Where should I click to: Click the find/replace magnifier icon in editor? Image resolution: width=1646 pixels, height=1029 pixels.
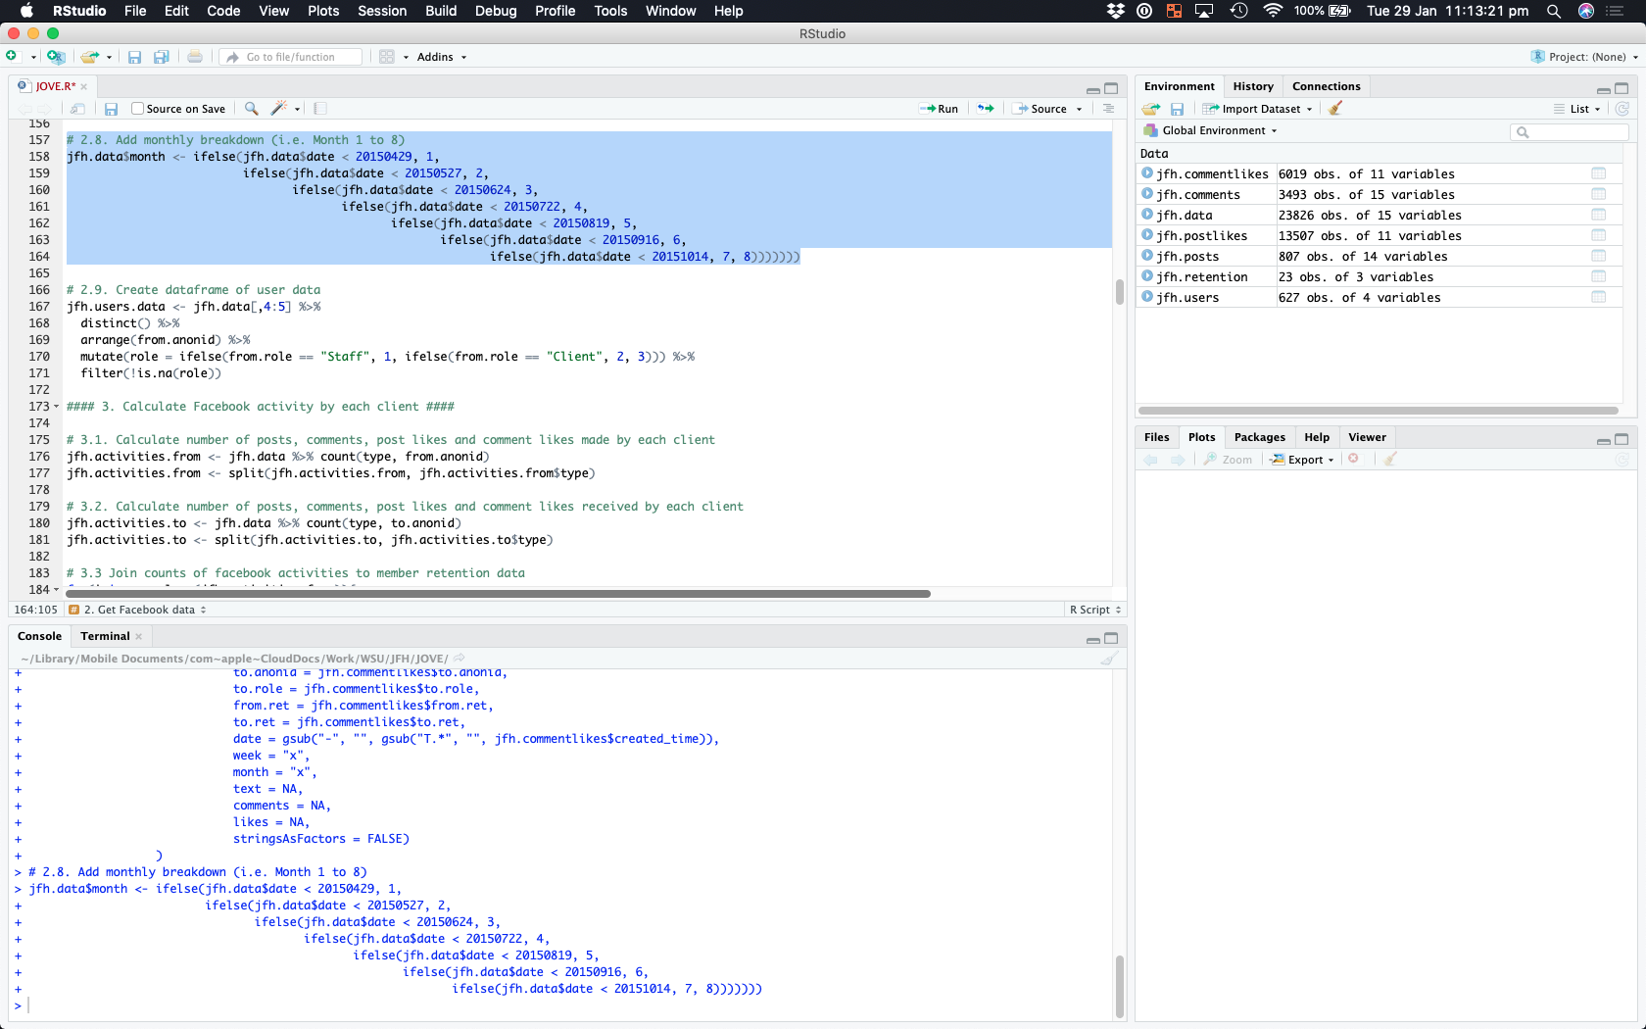point(252,109)
